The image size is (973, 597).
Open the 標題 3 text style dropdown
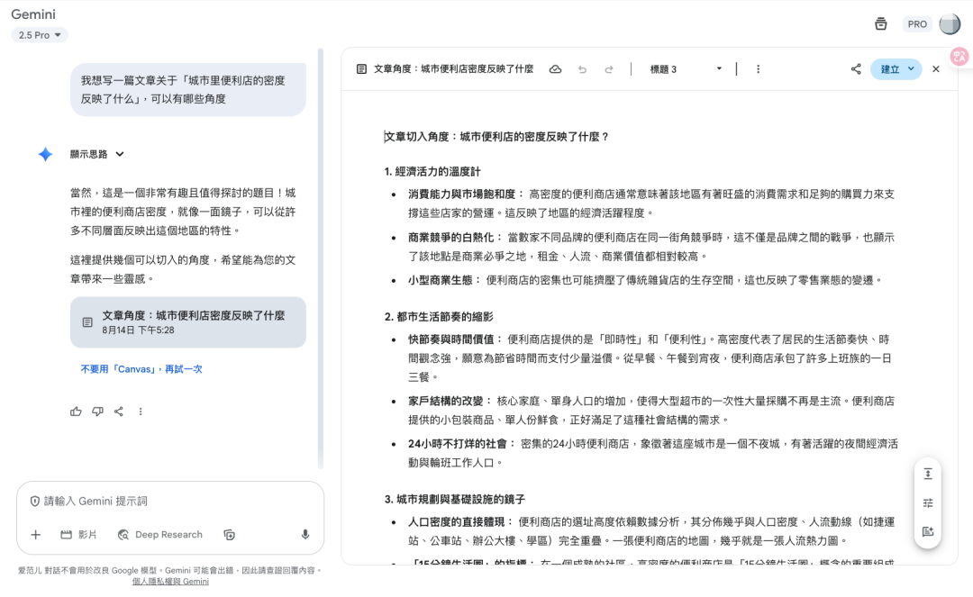[x=687, y=69]
